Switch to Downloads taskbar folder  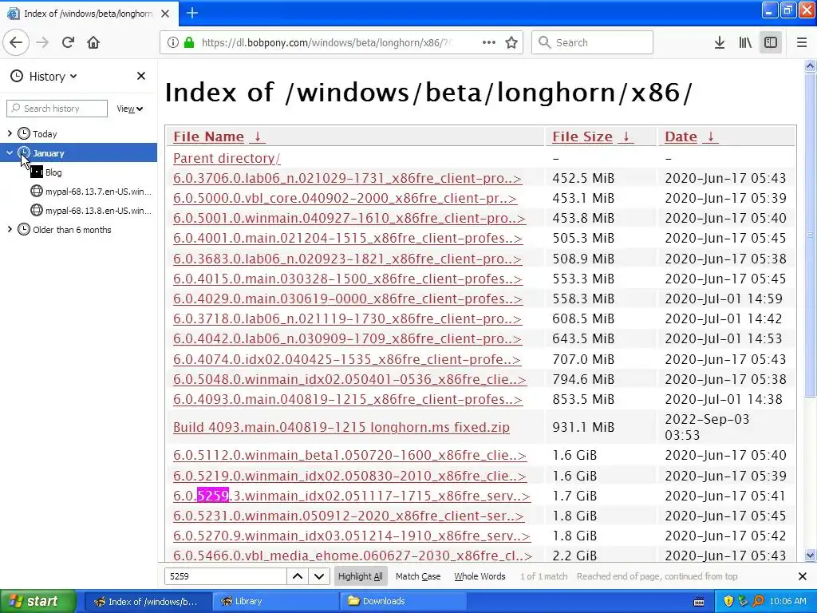(x=405, y=601)
